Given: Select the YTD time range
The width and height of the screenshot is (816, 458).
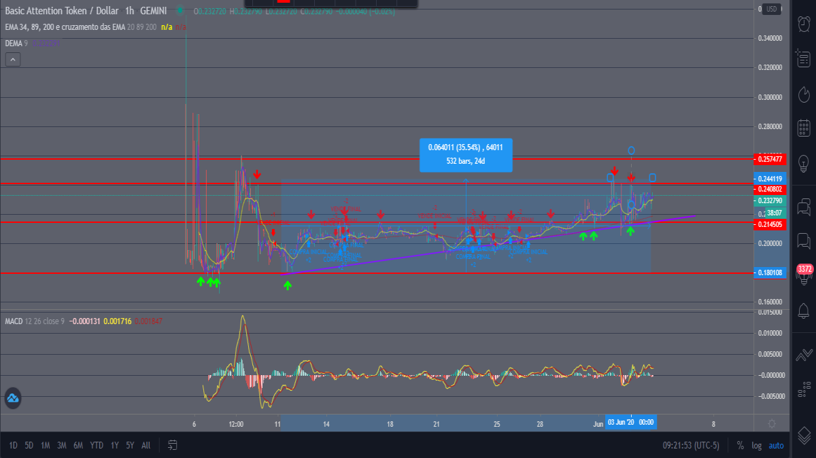Looking at the screenshot, I should 97,446.
